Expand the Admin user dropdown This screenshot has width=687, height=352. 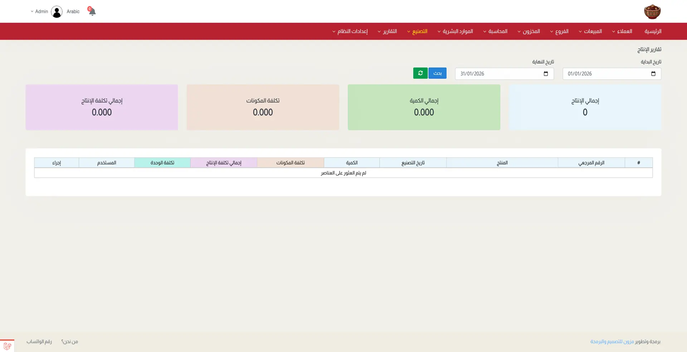pos(39,11)
